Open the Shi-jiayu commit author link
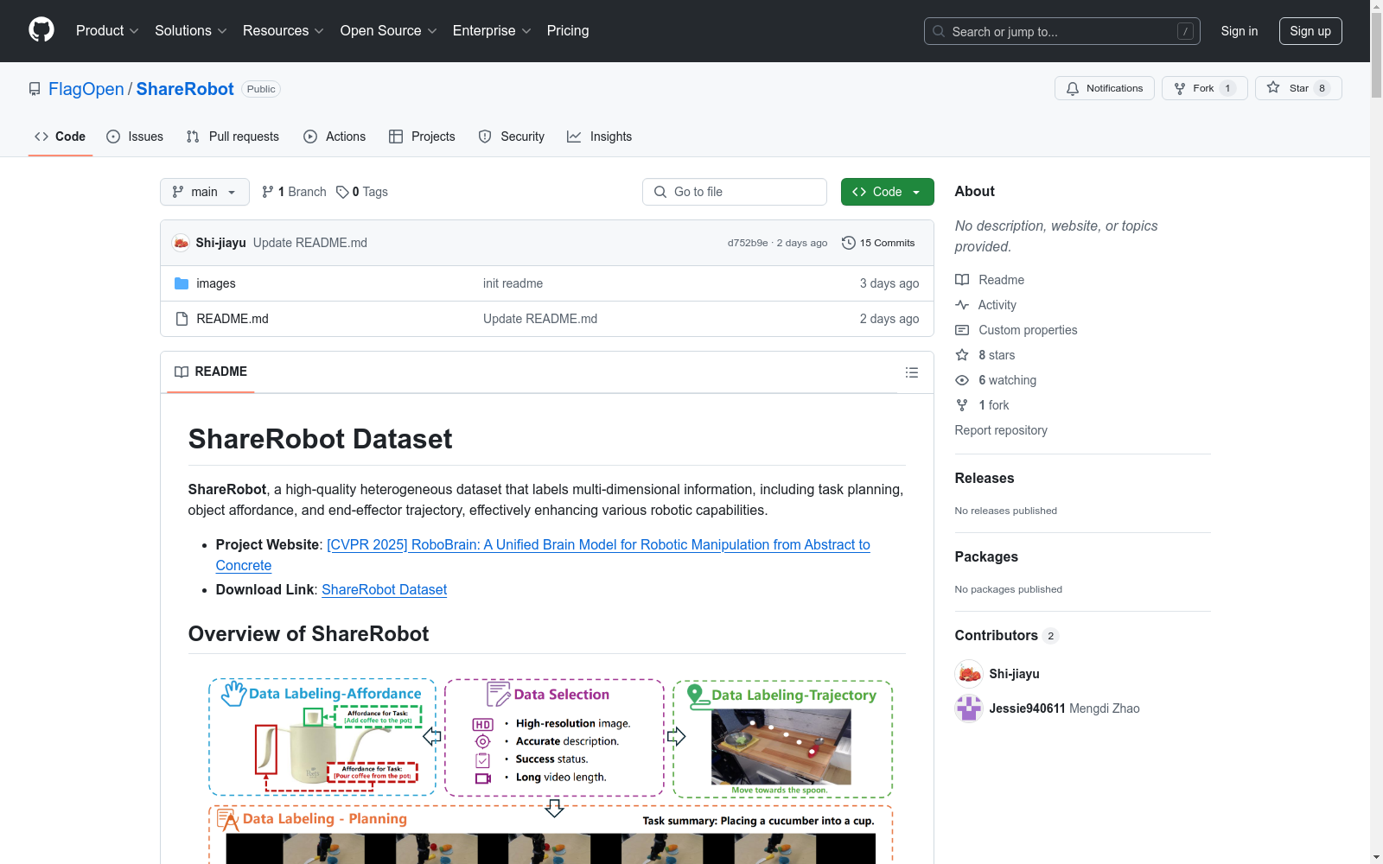Viewport: 1383px width, 864px height. tap(221, 243)
